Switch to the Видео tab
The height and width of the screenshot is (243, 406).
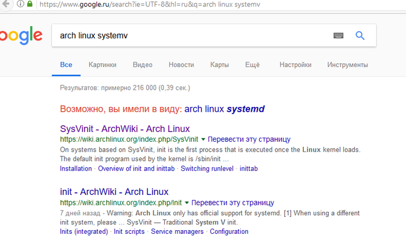pos(143,65)
